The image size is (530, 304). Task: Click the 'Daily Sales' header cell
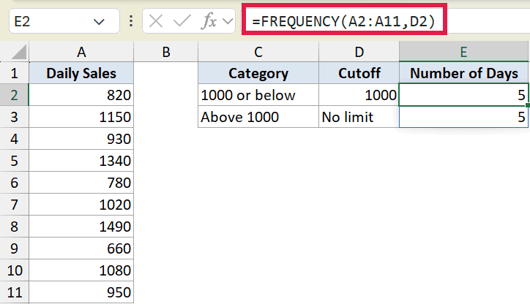(81, 73)
